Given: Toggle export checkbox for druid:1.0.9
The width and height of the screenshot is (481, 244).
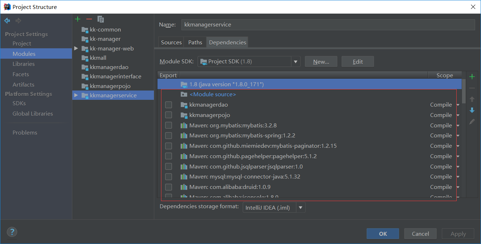Looking at the screenshot, I should pyautogui.click(x=169, y=187).
